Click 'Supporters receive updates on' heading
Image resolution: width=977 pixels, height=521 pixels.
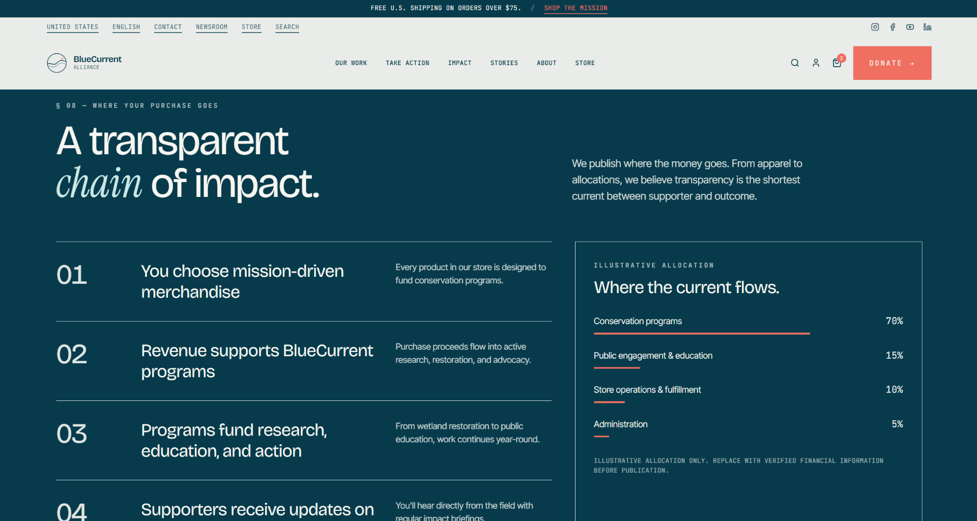tap(257, 510)
